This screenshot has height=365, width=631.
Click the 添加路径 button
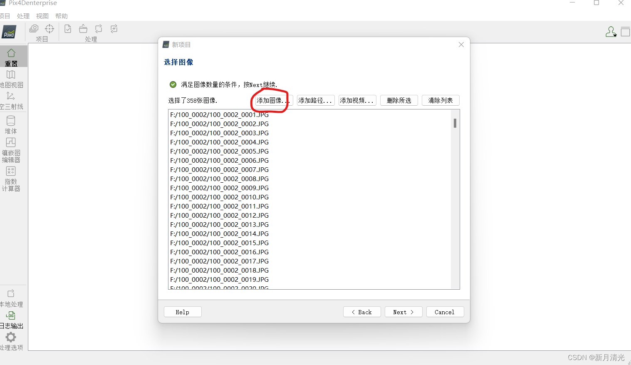click(316, 100)
